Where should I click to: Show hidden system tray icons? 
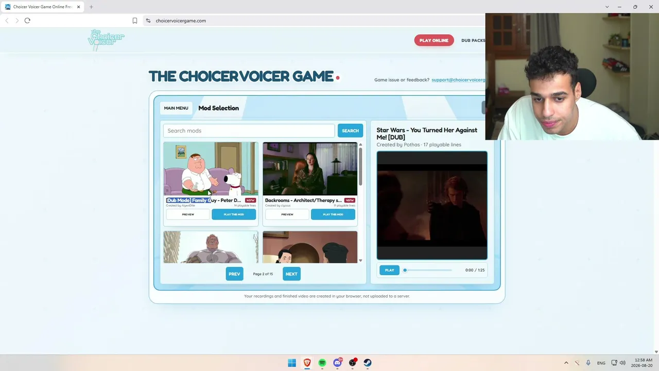click(566, 363)
